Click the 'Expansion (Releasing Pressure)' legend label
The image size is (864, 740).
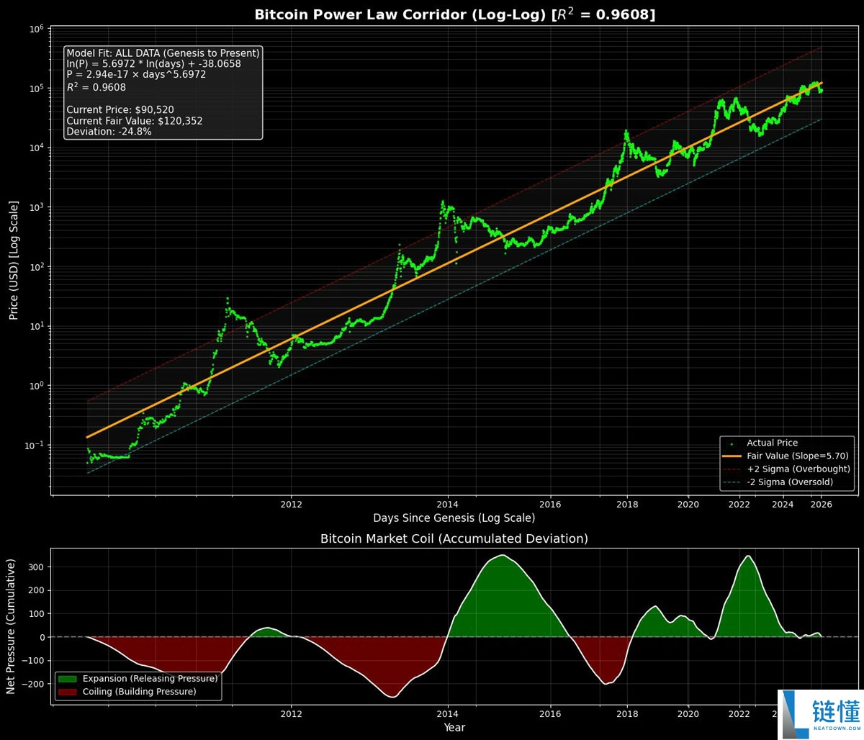tap(150, 679)
